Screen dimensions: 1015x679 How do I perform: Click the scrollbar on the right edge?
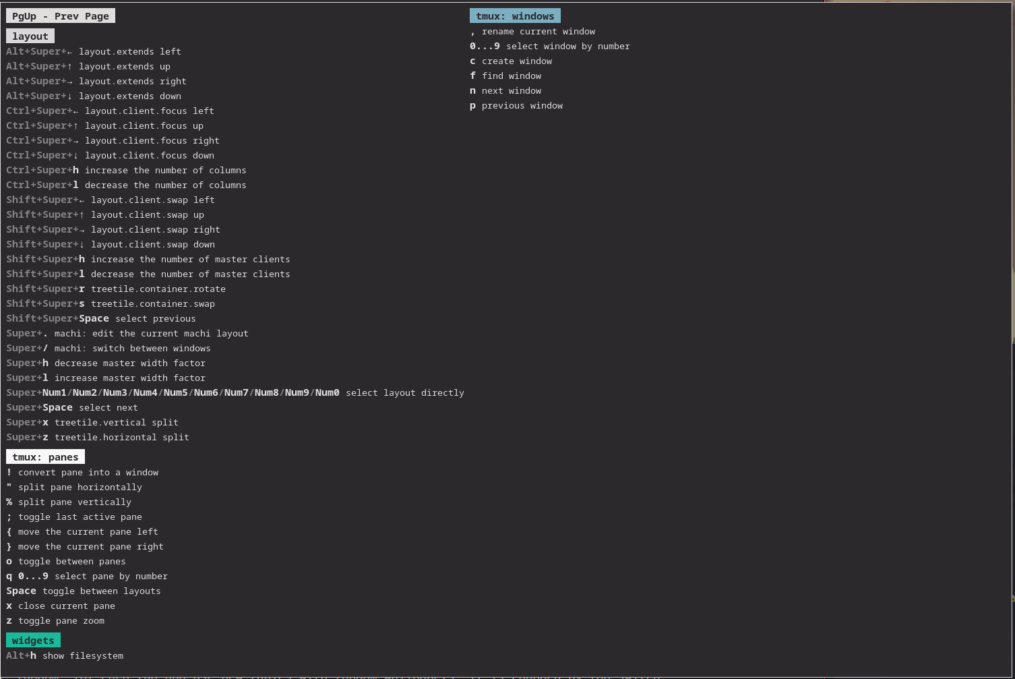(x=1012, y=169)
